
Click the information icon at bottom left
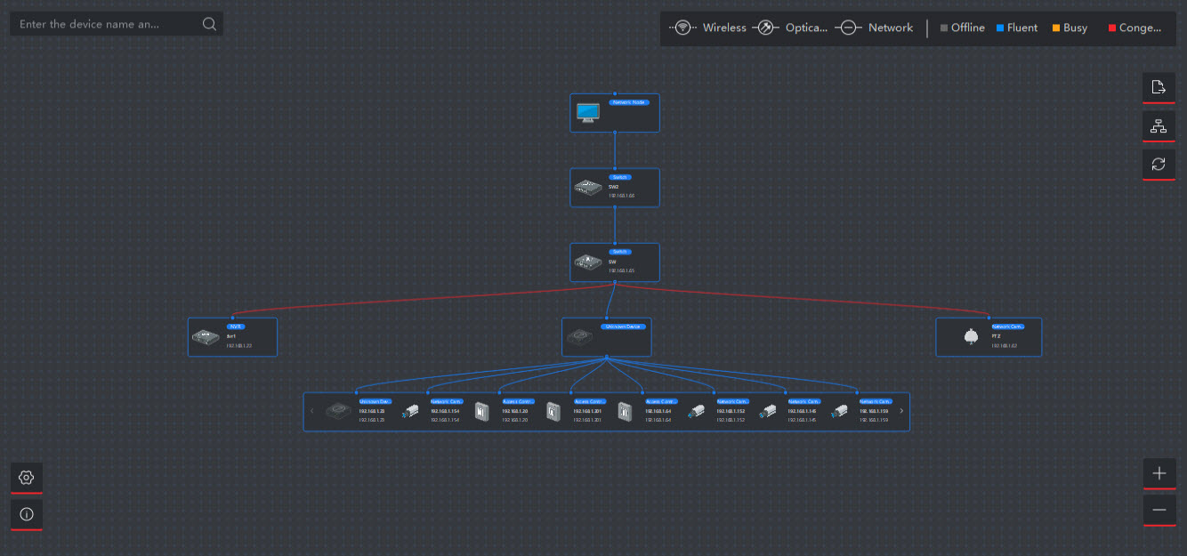26,514
